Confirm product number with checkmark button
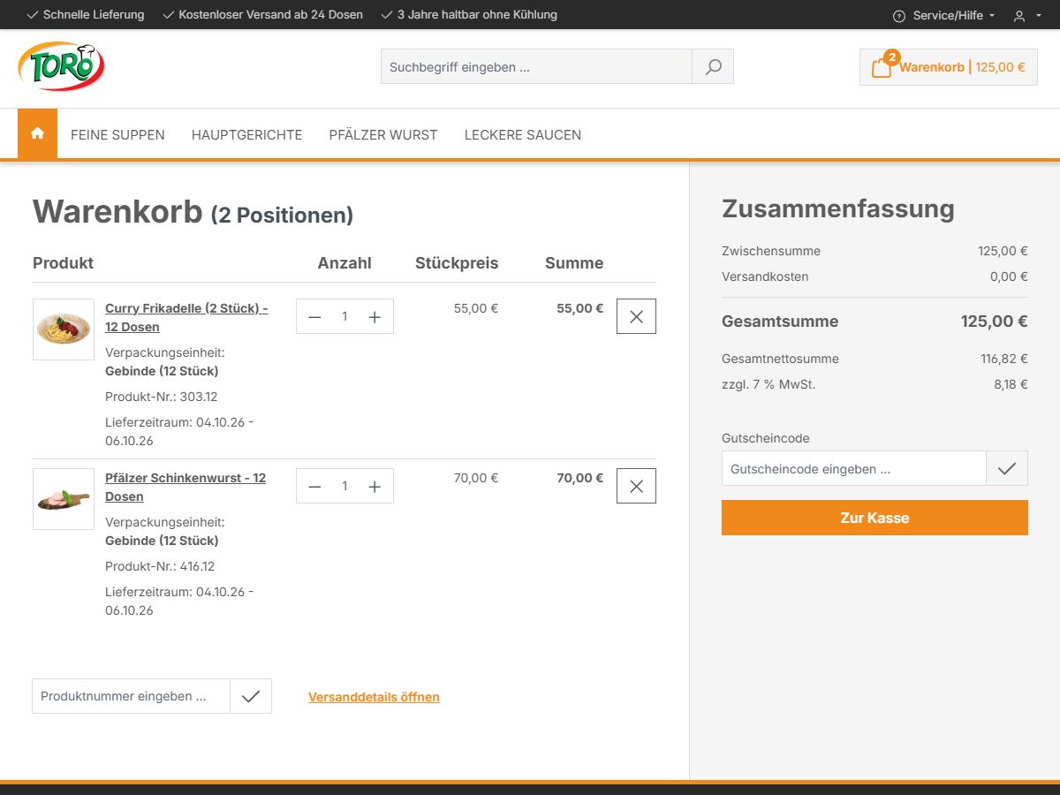Screen dimensions: 1060x795 (x=251, y=696)
